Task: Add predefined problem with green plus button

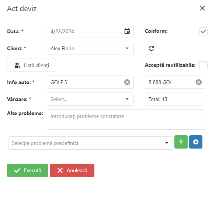Action: [x=181, y=142]
